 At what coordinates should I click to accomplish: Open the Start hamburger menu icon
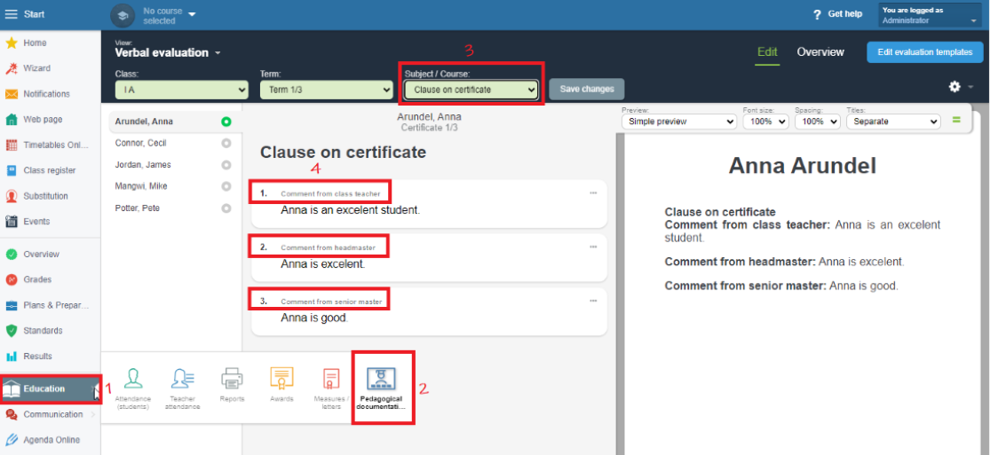(12, 14)
